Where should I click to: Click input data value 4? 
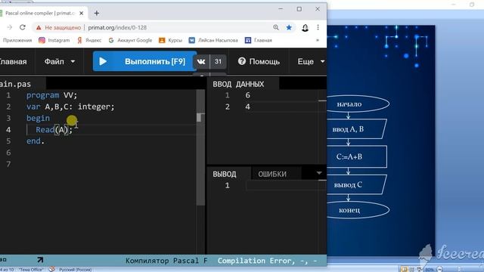click(x=247, y=107)
